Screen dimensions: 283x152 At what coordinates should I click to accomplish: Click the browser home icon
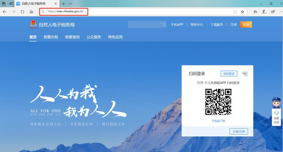point(31,12)
